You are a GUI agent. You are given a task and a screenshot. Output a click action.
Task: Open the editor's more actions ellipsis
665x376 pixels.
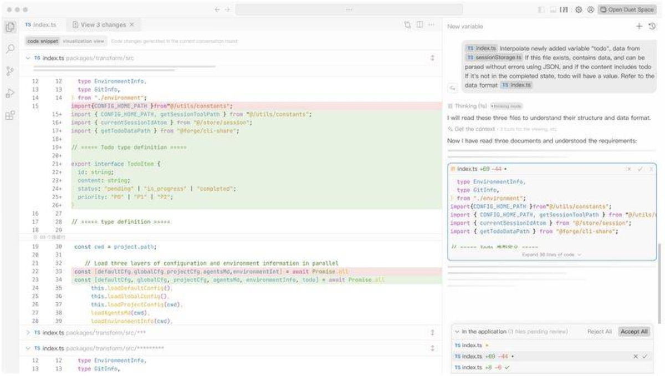pos(431,25)
